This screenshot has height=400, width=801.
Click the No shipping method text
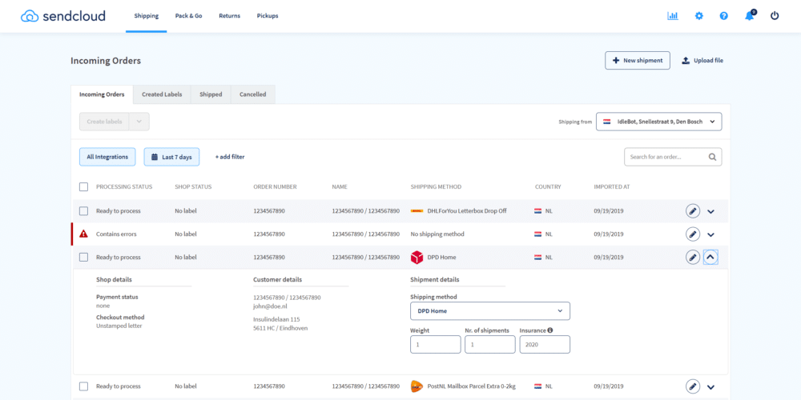[x=437, y=234]
